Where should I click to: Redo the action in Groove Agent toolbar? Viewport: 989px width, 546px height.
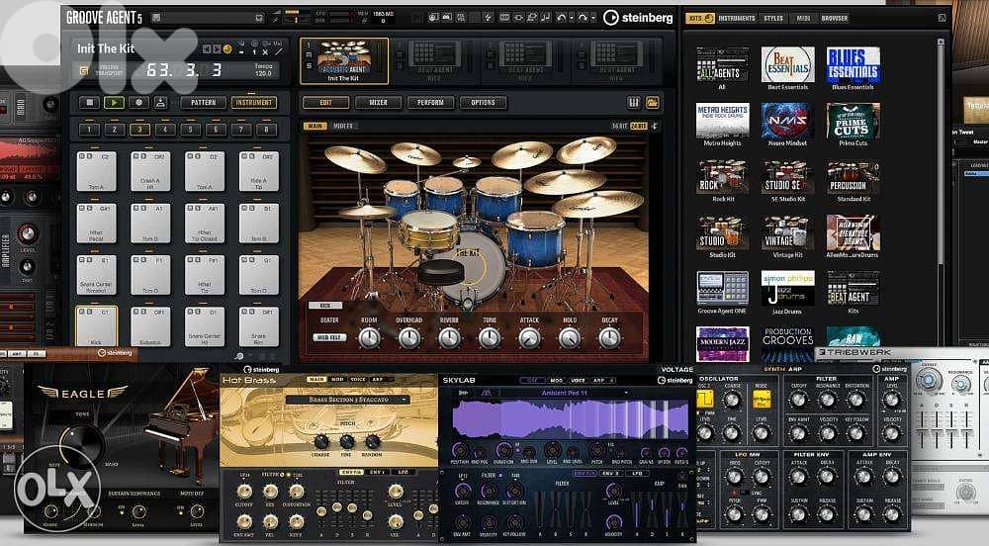coord(583,18)
